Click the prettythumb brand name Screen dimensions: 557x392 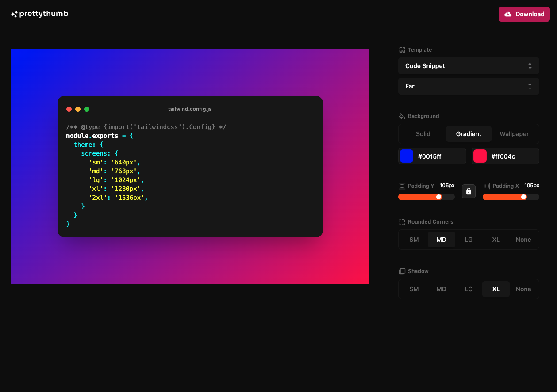(x=44, y=14)
